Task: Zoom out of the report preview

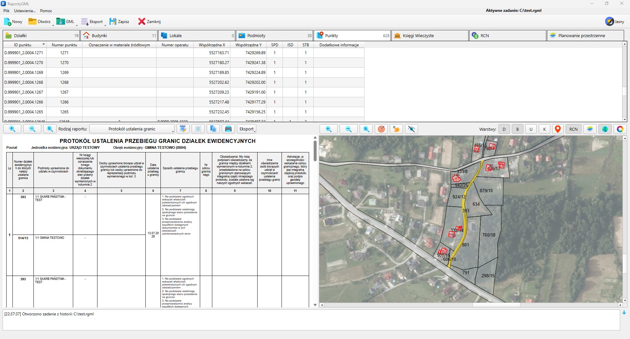Action: tap(32, 129)
